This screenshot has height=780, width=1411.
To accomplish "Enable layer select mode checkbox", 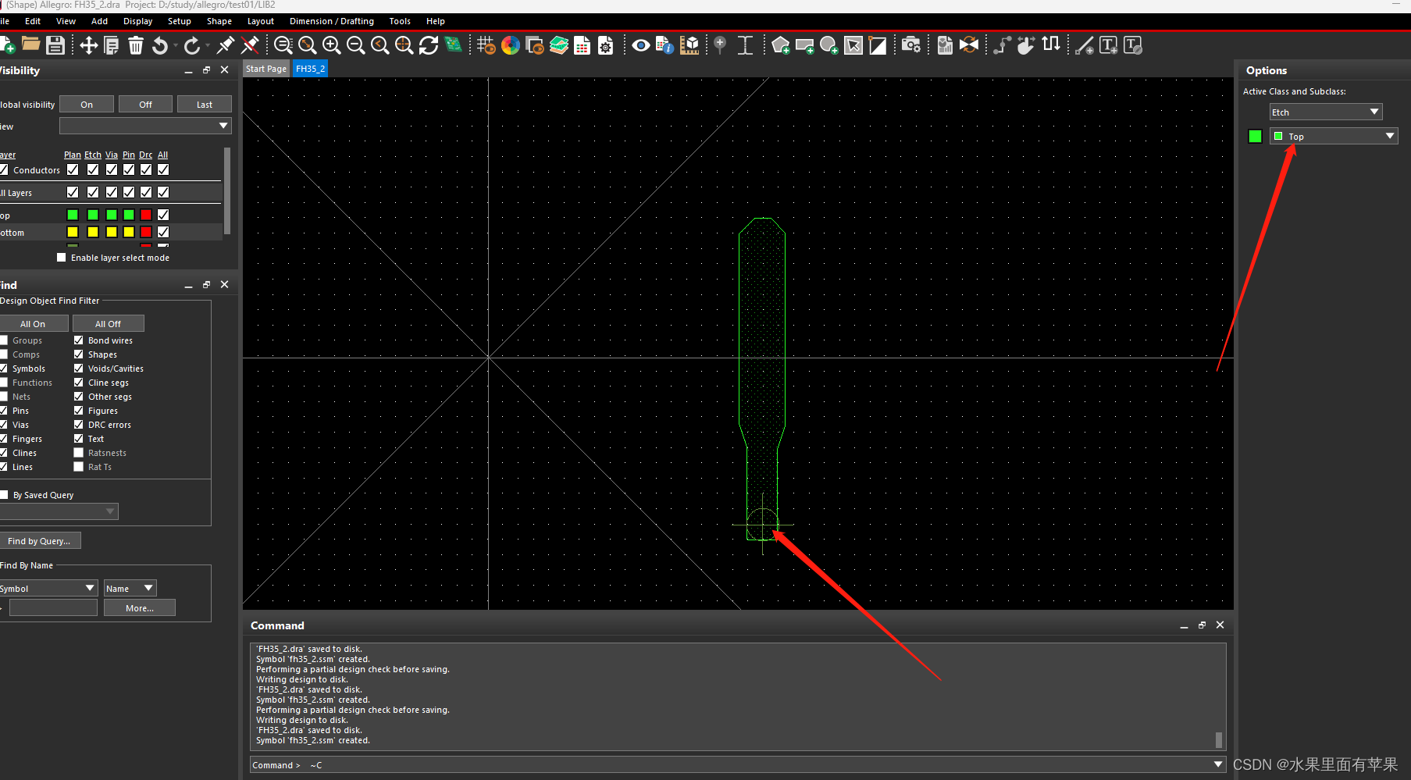I will pyautogui.click(x=62, y=258).
